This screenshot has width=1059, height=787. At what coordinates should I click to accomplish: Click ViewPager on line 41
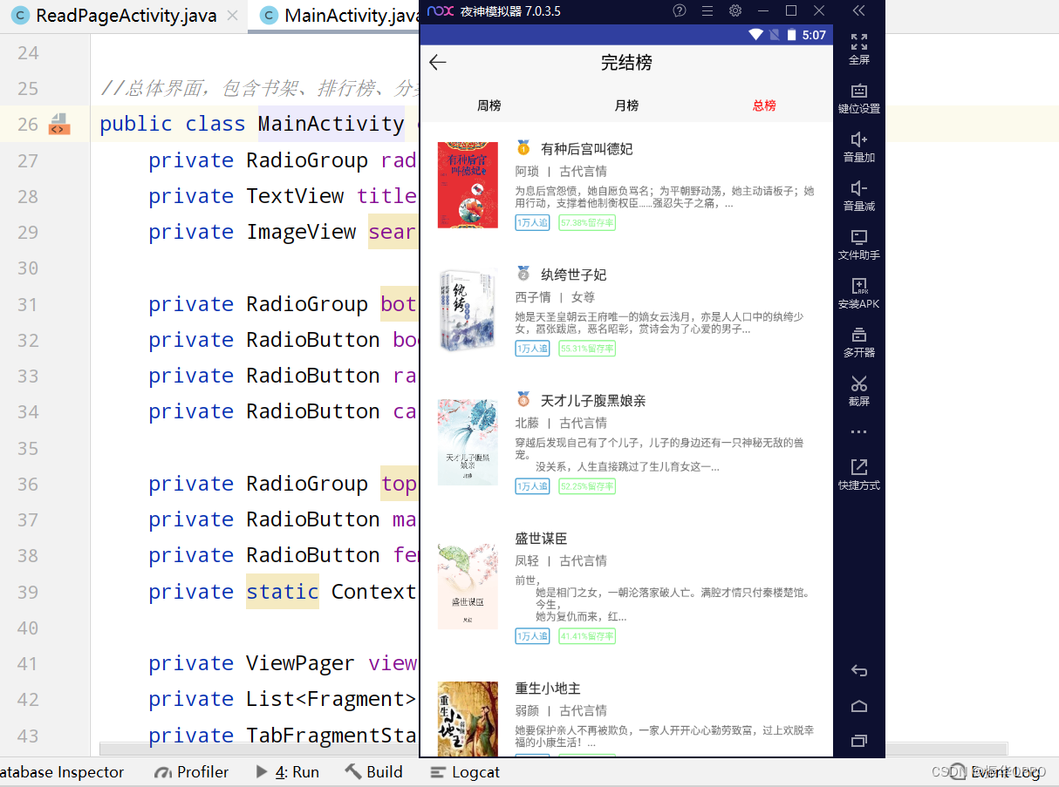click(x=300, y=663)
